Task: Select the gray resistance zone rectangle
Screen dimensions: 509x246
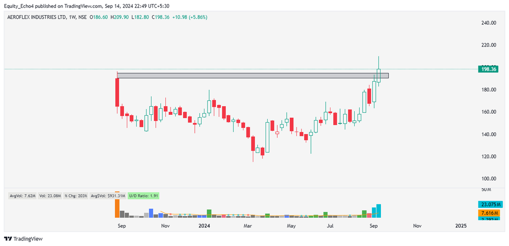Action: tap(252, 76)
